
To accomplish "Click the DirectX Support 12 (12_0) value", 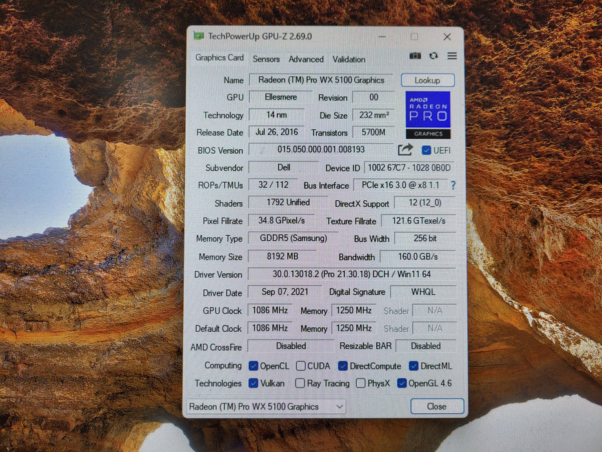I will (x=425, y=203).
